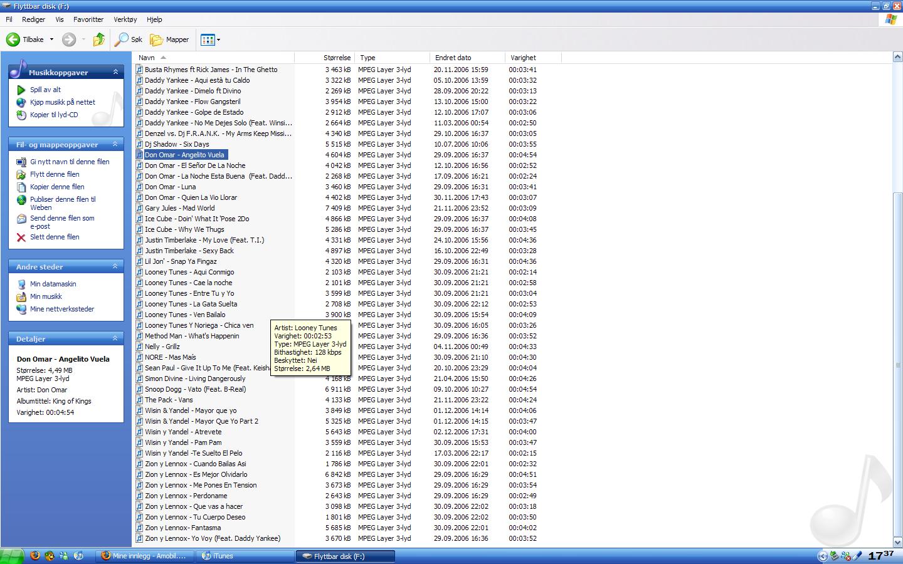Open Min musikk link

point(46,296)
